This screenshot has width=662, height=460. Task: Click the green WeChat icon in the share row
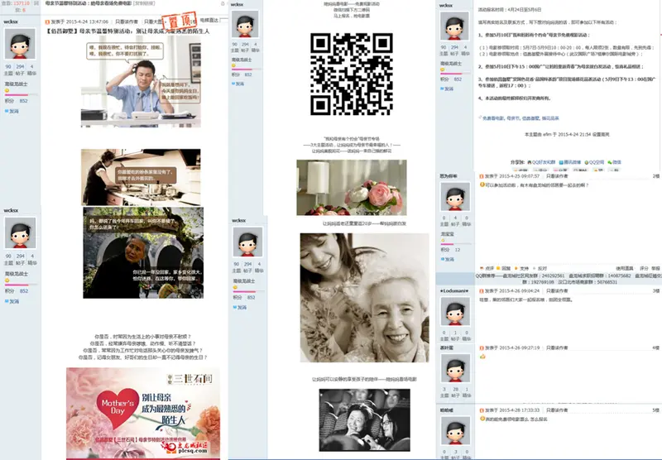click(x=610, y=162)
